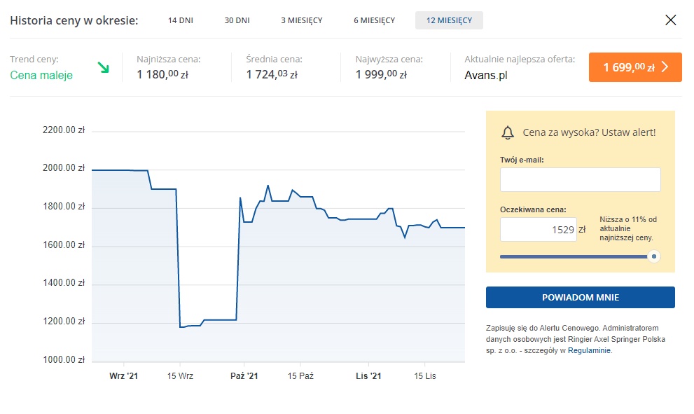
Task: Select the 12 MIESIĄCY period tab
Action: point(449,20)
